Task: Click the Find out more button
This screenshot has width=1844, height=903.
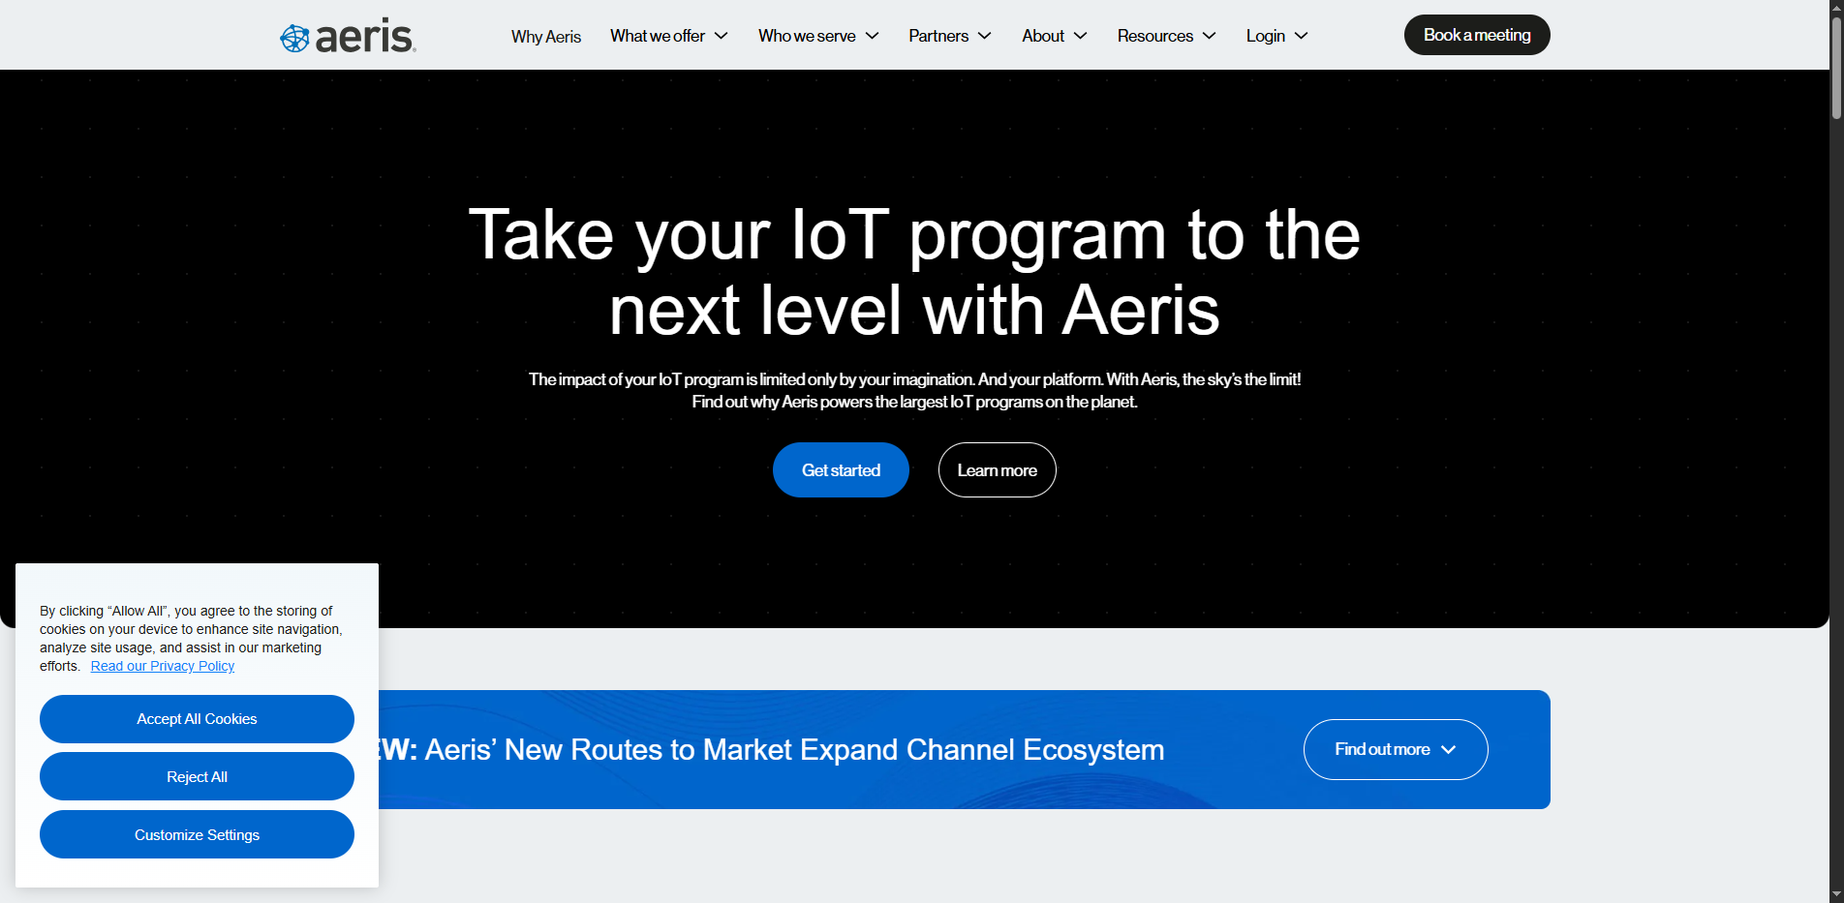Action: coord(1396,749)
